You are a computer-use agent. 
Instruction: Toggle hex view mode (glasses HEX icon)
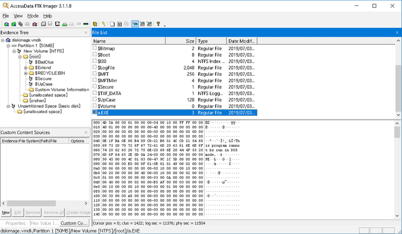[149, 24]
